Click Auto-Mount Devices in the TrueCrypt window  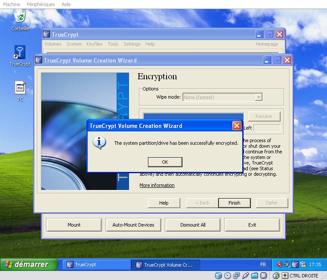click(x=133, y=225)
